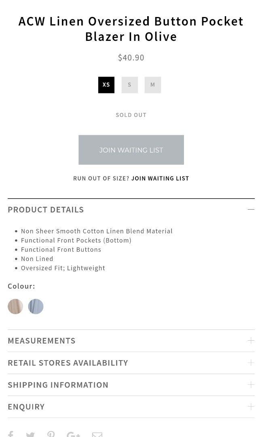Expand Shipping Information plus icon
This screenshot has width=262, height=437.
[x=251, y=384]
